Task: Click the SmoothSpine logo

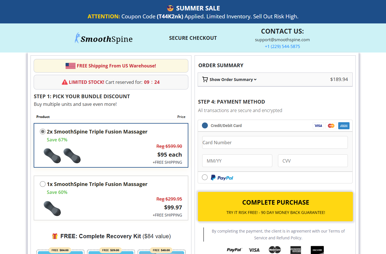Action: tap(103, 38)
